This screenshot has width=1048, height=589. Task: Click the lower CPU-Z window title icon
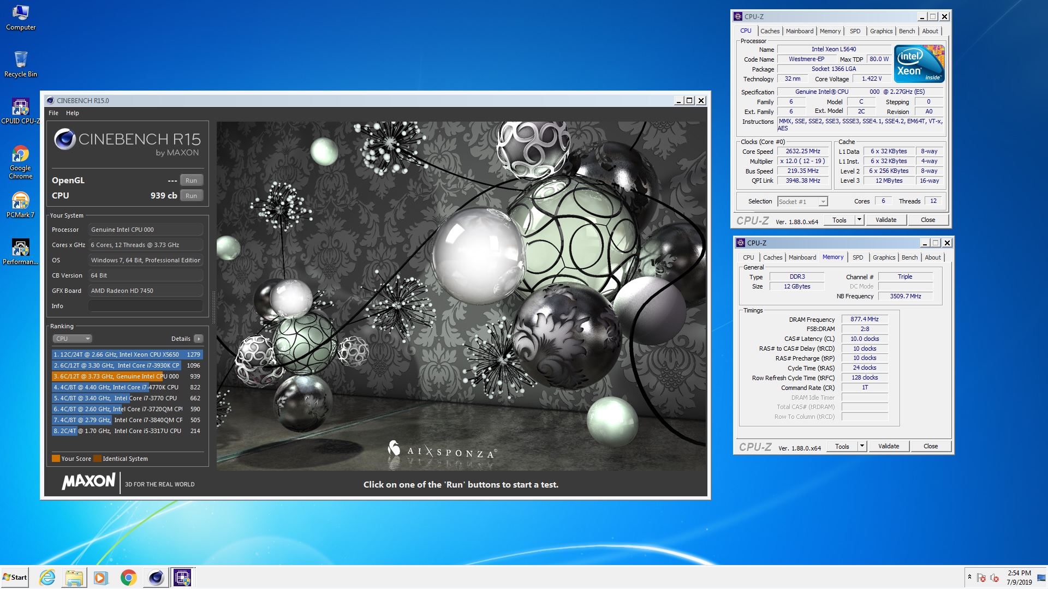(741, 243)
